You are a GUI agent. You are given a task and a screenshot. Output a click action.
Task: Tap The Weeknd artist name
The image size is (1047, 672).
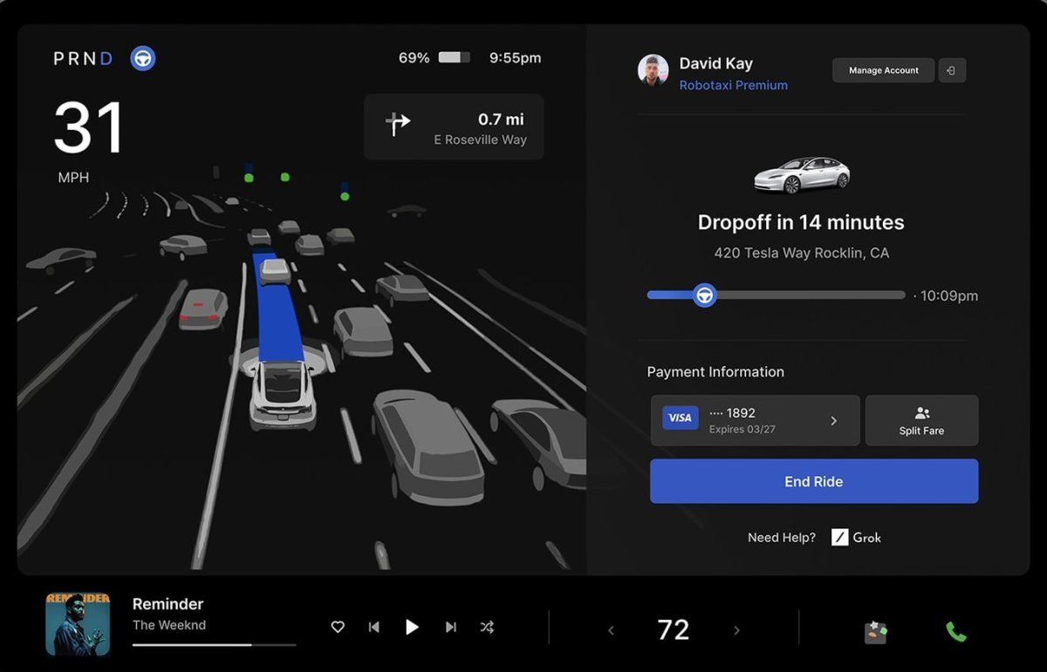[x=169, y=625]
